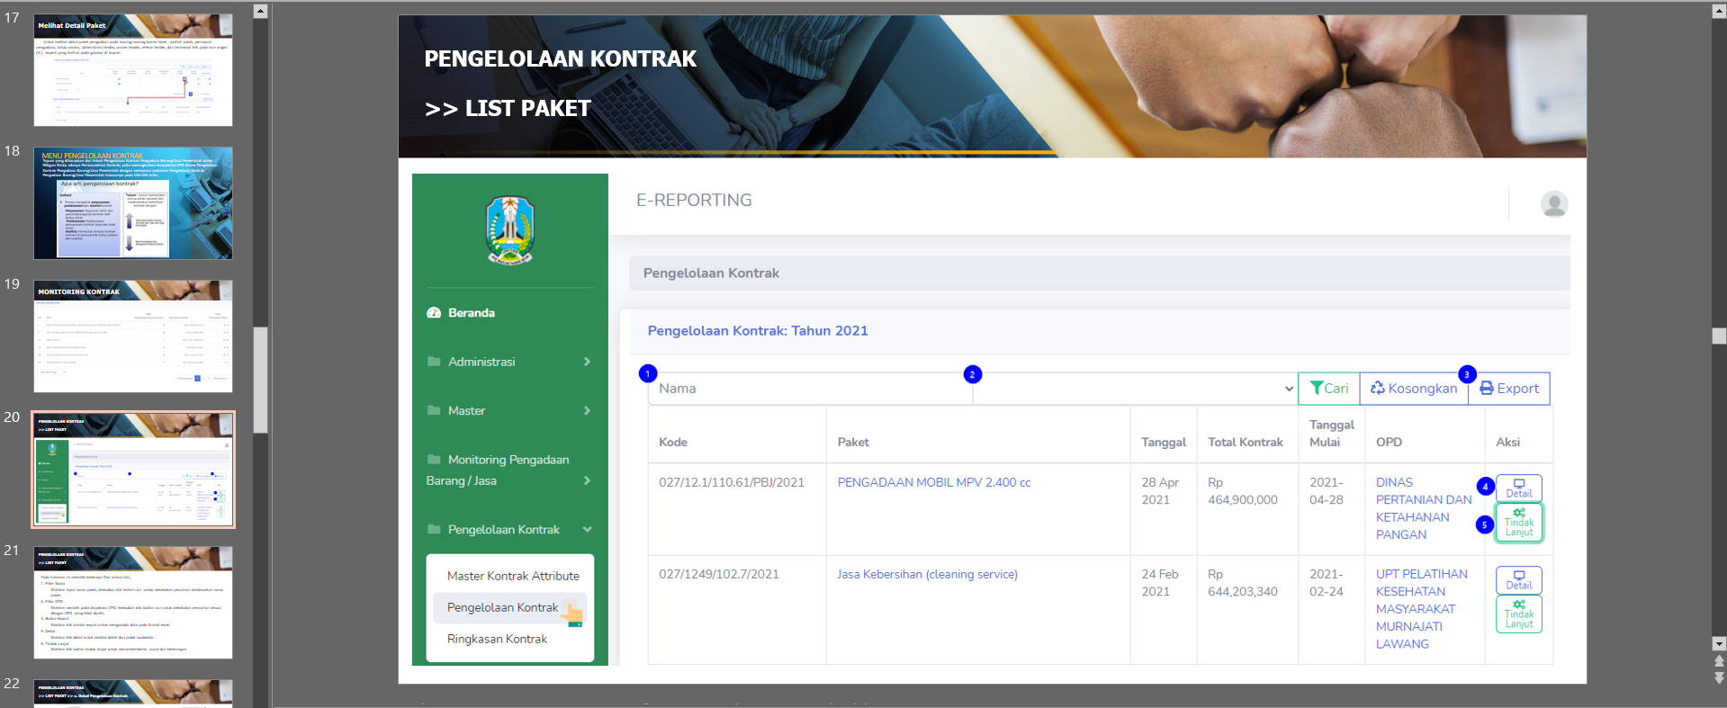The height and width of the screenshot is (708, 1727).
Task: Click main slide scrollbar down arrow
Action: [x=1719, y=643]
